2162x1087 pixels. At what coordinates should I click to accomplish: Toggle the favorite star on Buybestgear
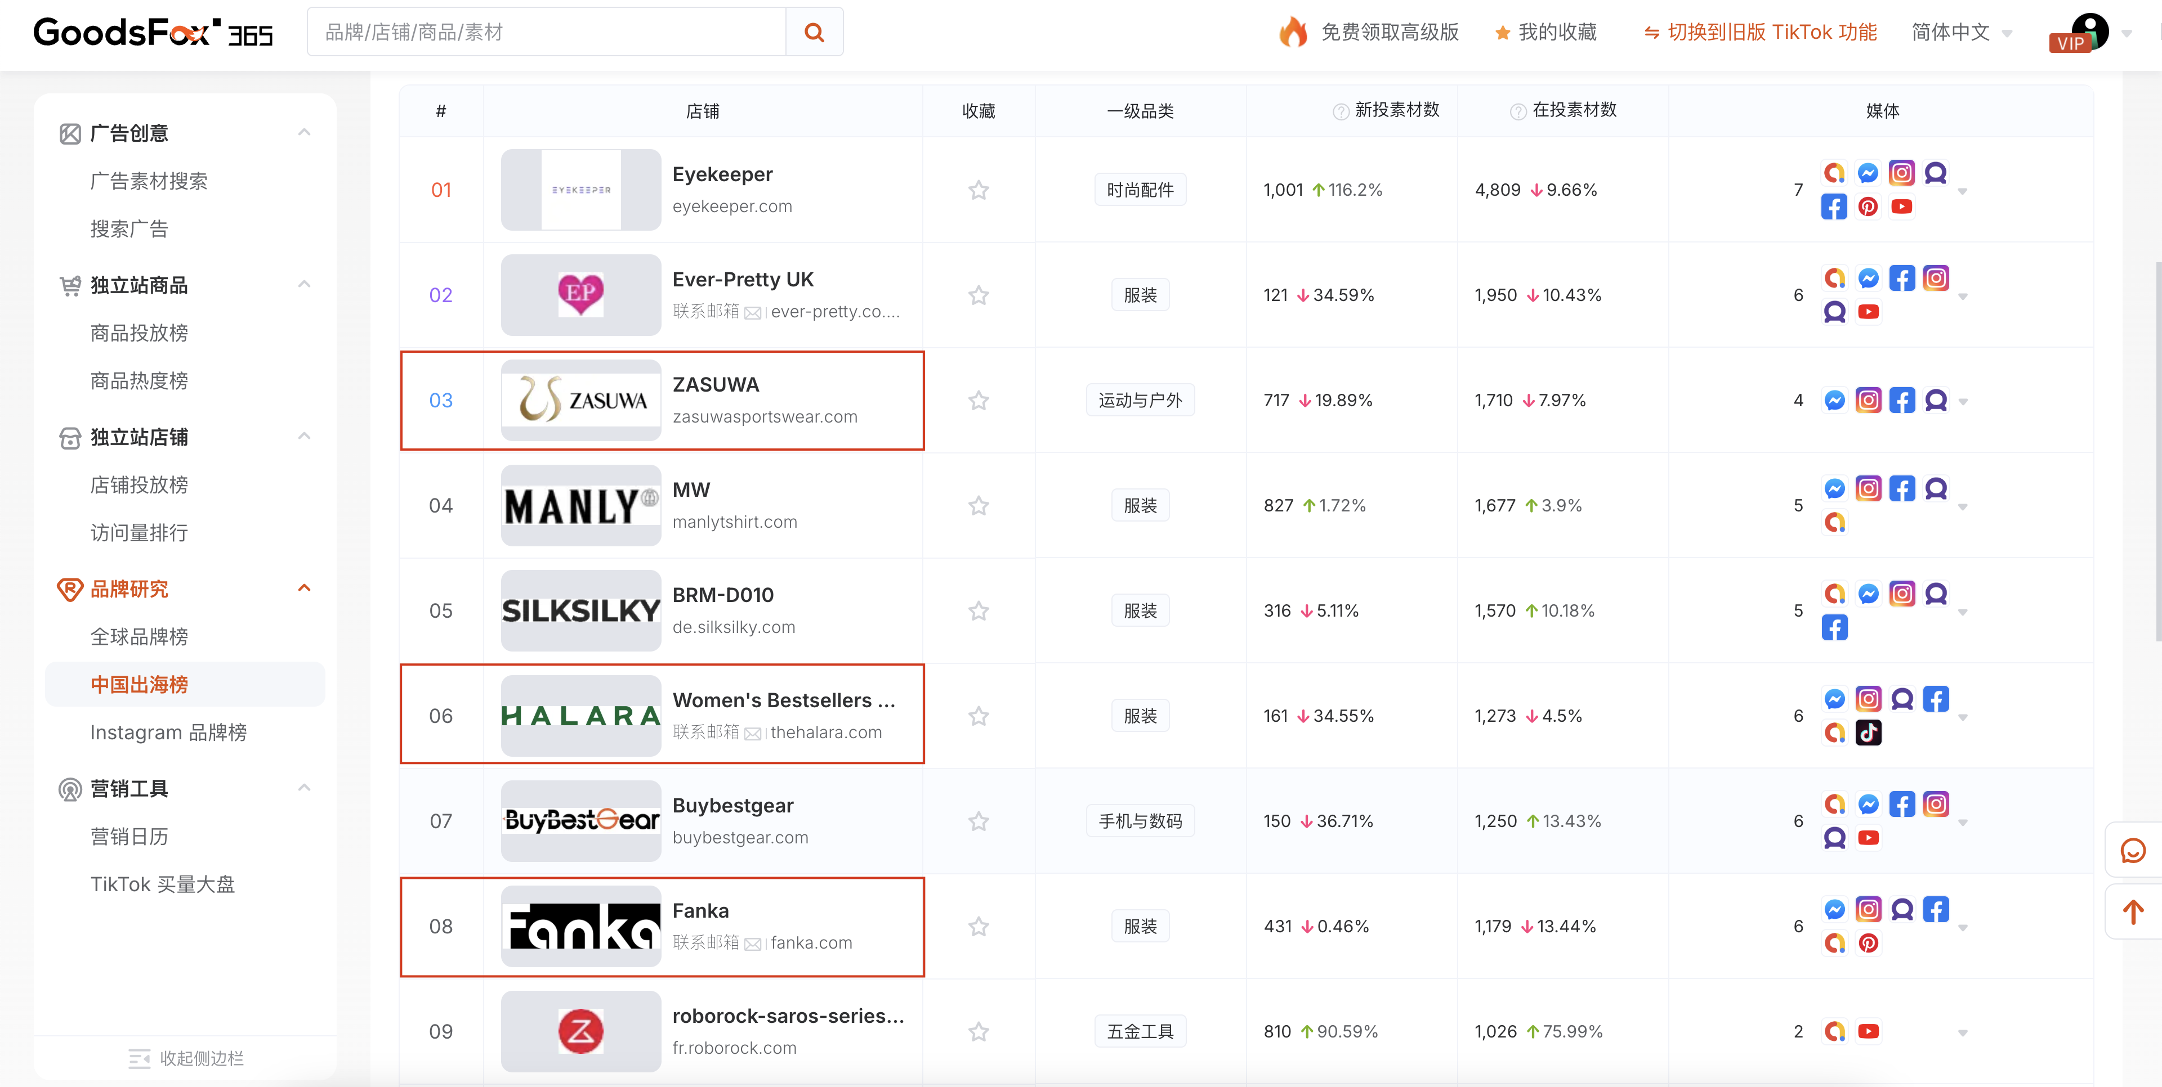click(978, 821)
